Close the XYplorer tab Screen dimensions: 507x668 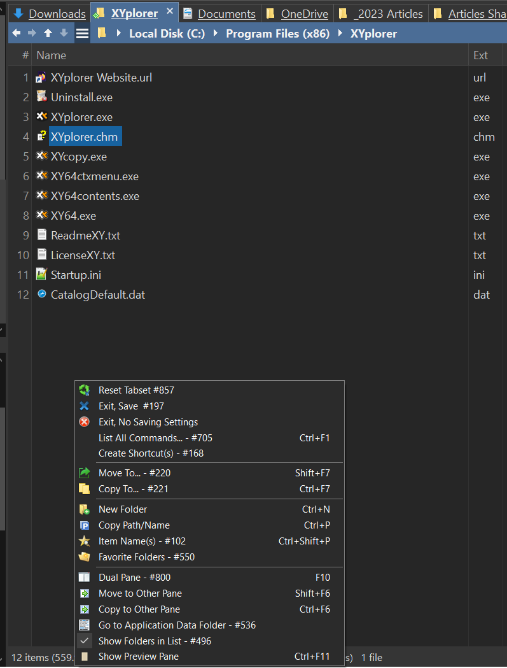(170, 11)
